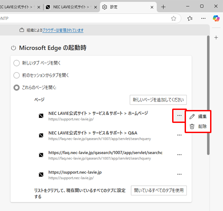Choose 編集 from the context menu

198,117
